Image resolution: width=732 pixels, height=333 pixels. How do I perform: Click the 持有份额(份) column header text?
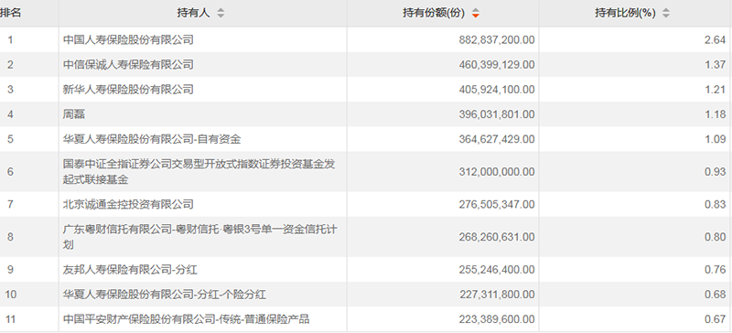434,13
